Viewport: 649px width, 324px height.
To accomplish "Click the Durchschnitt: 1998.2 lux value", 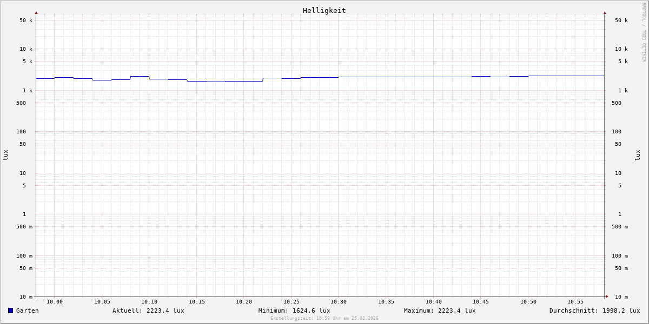I will 594,310.
